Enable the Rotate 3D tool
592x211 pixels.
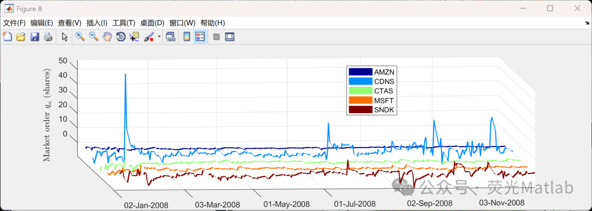coord(121,37)
